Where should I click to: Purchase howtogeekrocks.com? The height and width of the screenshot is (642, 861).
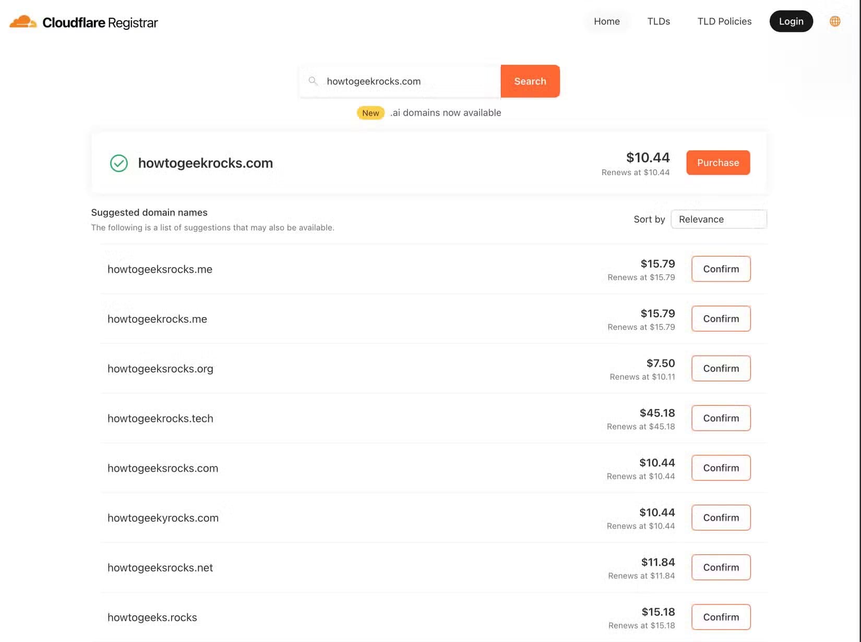[718, 163]
